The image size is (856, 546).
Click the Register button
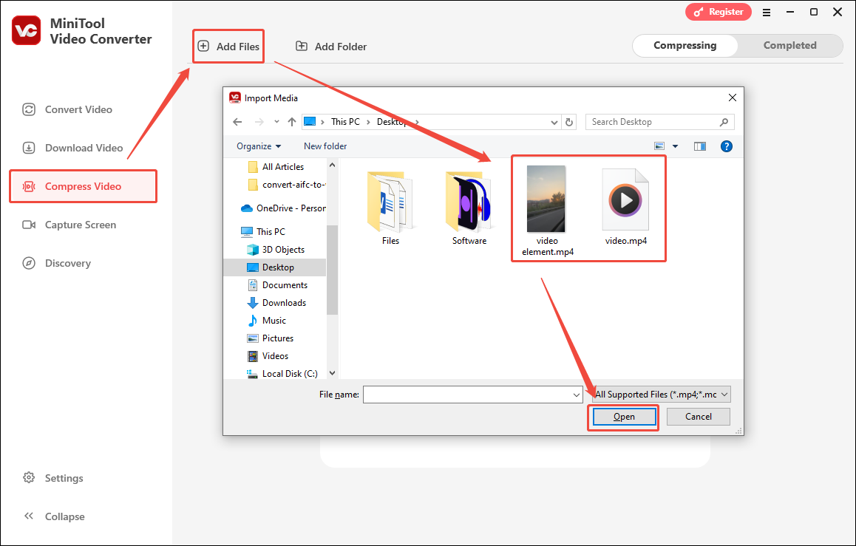(x=718, y=12)
